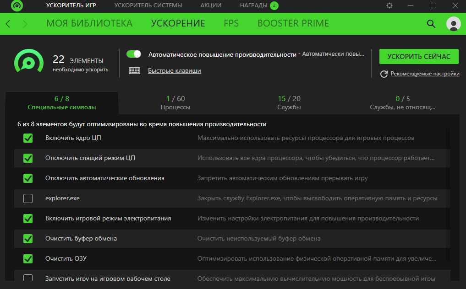Go back with the left arrow
This screenshot has width=466, height=289.
[x=8, y=24]
